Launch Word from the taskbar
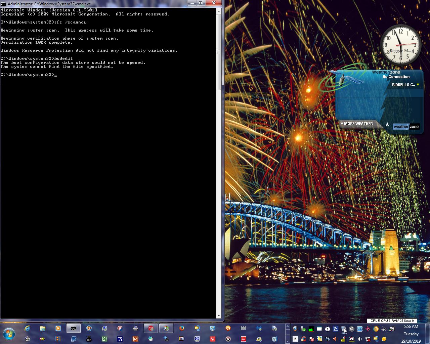 click(x=120, y=339)
